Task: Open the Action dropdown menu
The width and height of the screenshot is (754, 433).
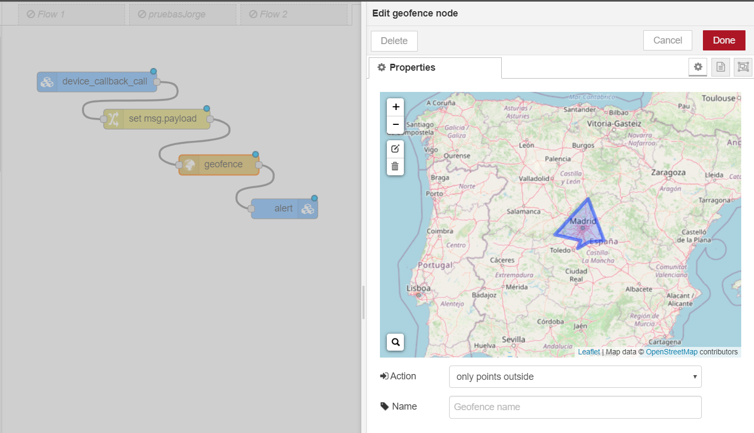Action: coord(575,377)
